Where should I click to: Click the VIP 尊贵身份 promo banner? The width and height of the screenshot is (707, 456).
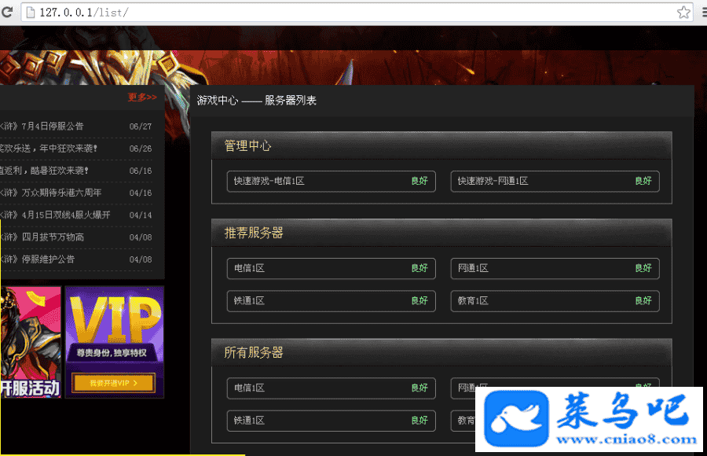coord(115,342)
